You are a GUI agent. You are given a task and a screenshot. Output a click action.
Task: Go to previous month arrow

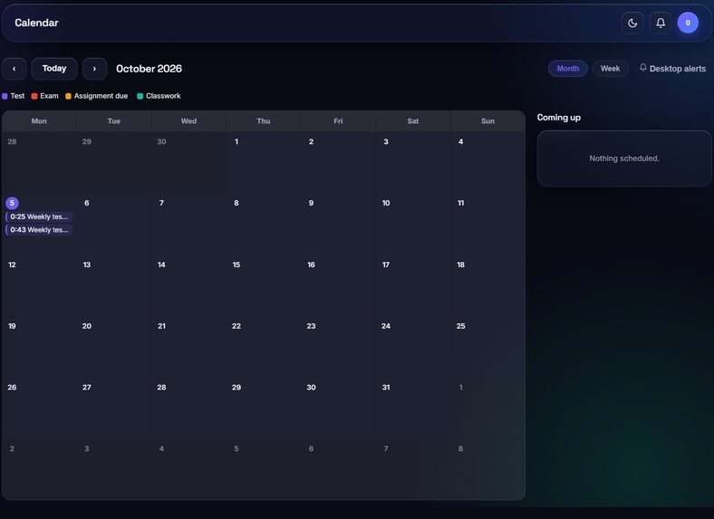14,69
